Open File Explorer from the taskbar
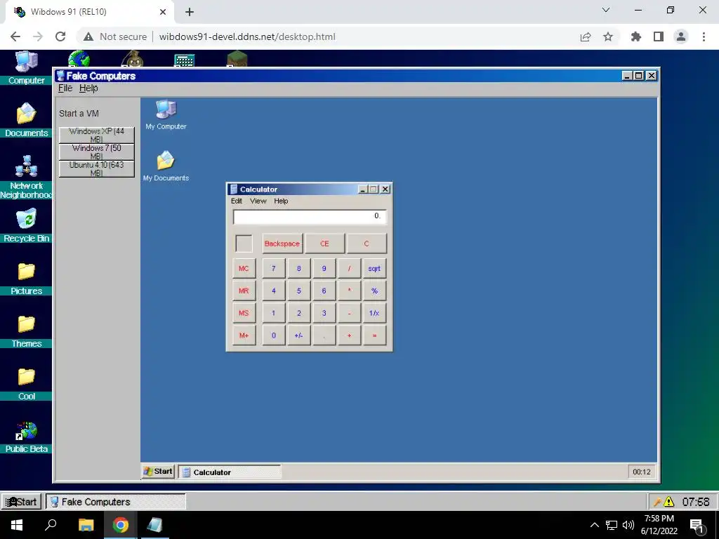The height and width of the screenshot is (539, 719). [86, 525]
